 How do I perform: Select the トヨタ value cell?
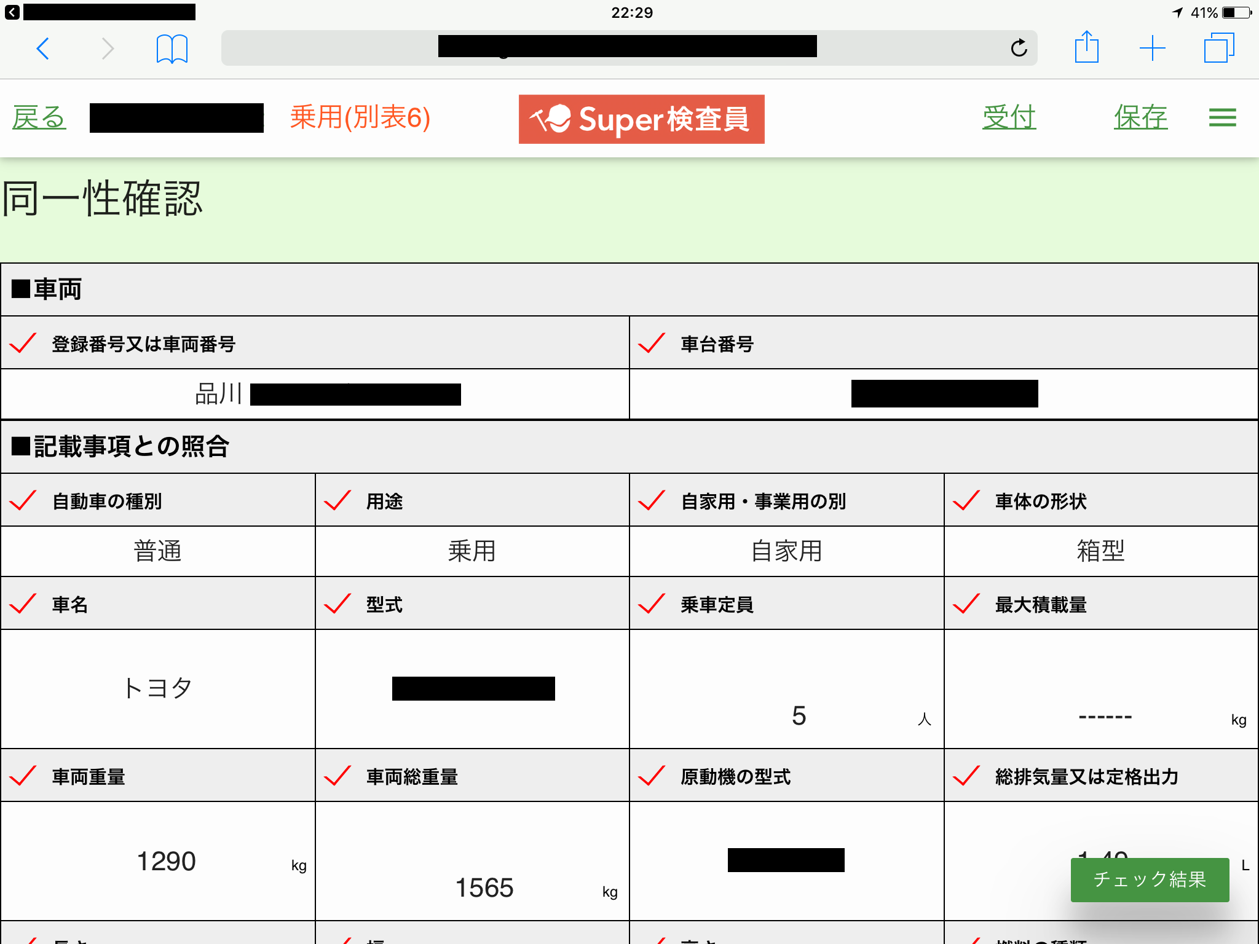[158, 689]
